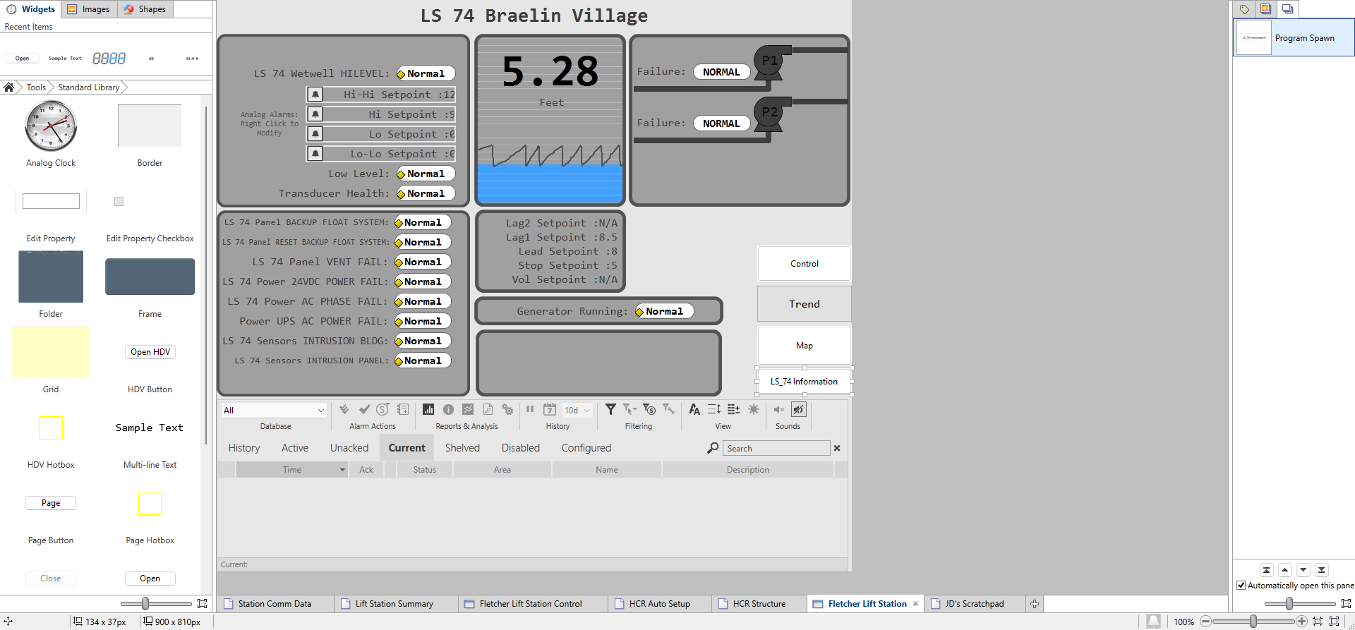This screenshot has height=630, width=1355.
Task: Click the speaker mute icon in Sounds
Action: (779, 410)
